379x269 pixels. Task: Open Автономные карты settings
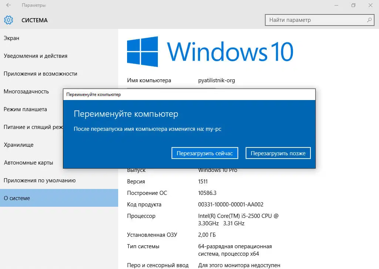click(x=29, y=163)
